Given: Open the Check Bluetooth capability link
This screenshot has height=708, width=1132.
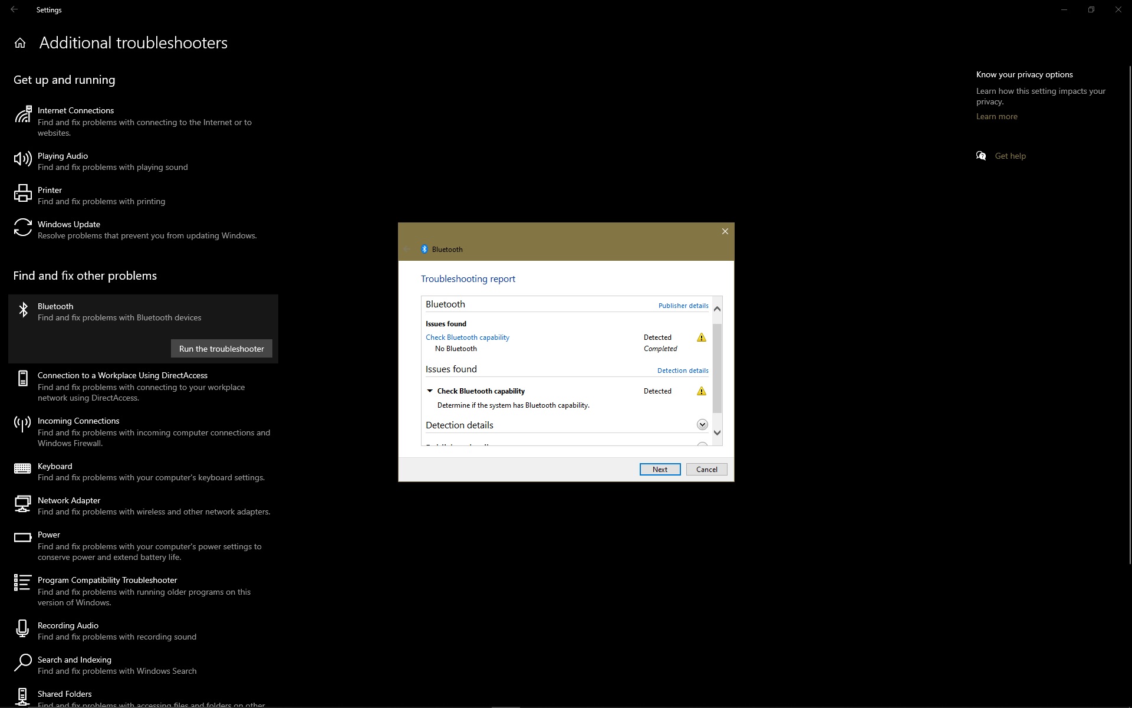Looking at the screenshot, I should pyautogui.click(x=468, y=337).
